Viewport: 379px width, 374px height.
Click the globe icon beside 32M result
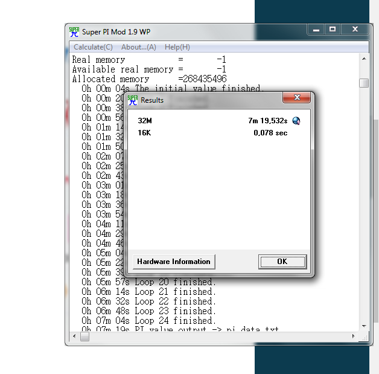pos(296,120)
